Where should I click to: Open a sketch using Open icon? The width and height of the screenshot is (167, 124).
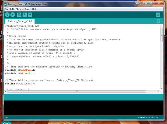click(25, 15)
